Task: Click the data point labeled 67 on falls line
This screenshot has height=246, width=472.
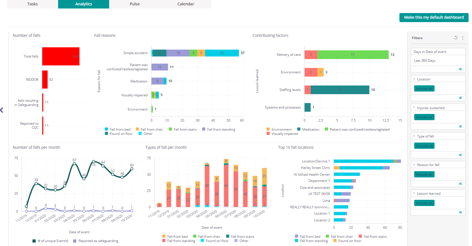Action: pyautogui.click(x=74, y=164)
